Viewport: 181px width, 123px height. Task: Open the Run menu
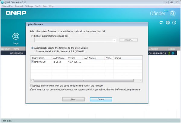45,6
